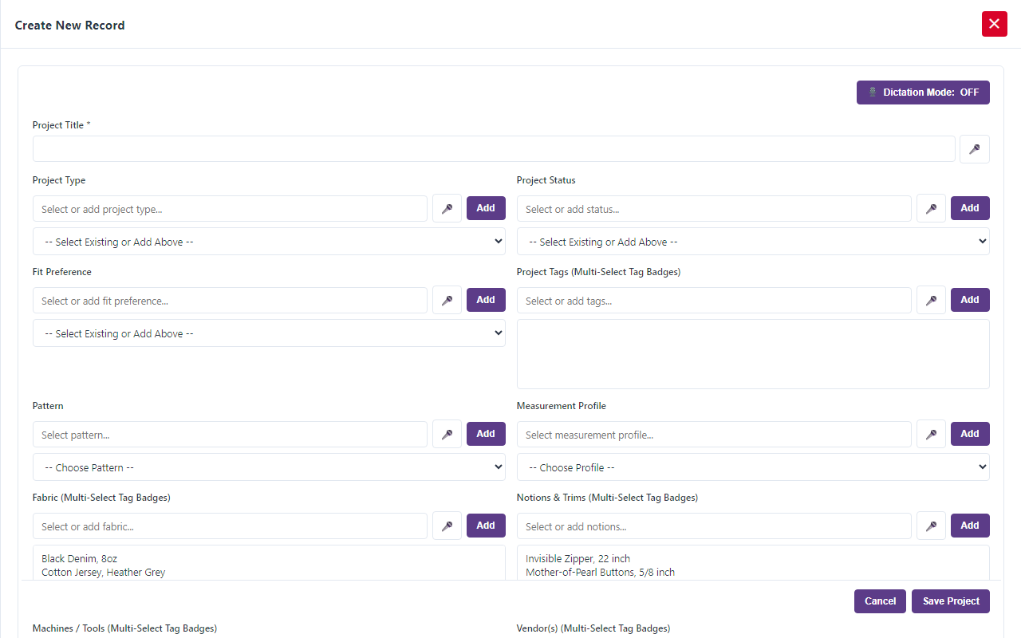Select 'Cotton Jersey, Heather Grey' fabric option

pos(104,572)
